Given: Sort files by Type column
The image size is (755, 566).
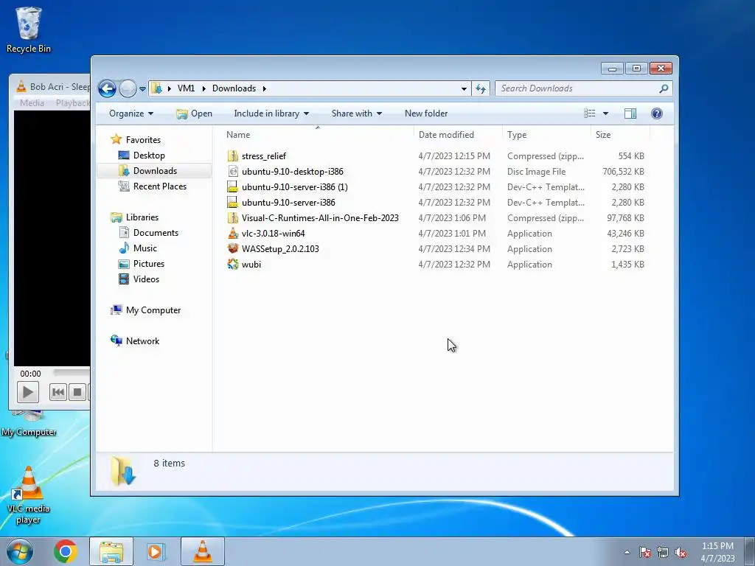Looking at the screenshot, I should click(546, 135).
